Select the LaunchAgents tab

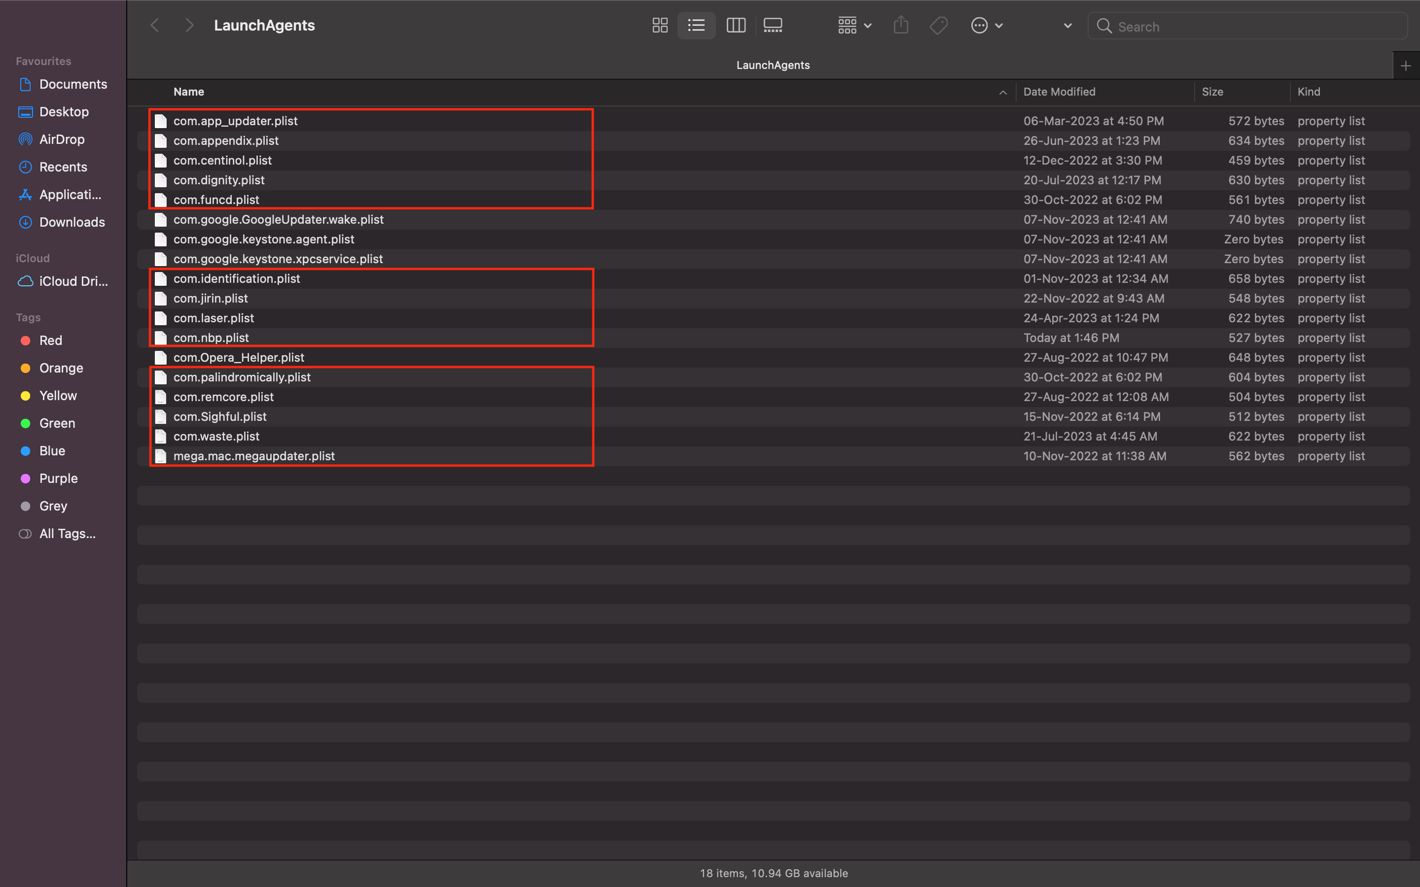[x=773, y=65]
